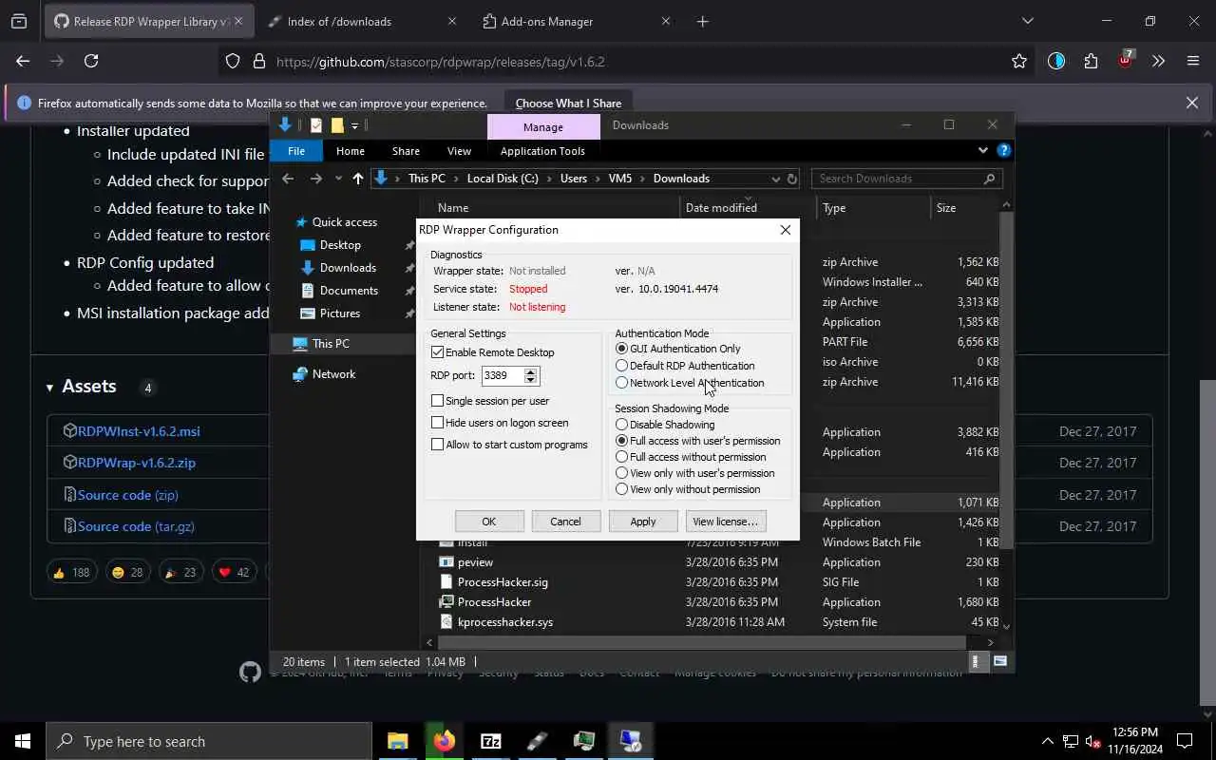Image resolution: width=1216 pixels, height=760 pixels.
Task: Bookmark this page with star icon
Action: tap(1019, 61)
